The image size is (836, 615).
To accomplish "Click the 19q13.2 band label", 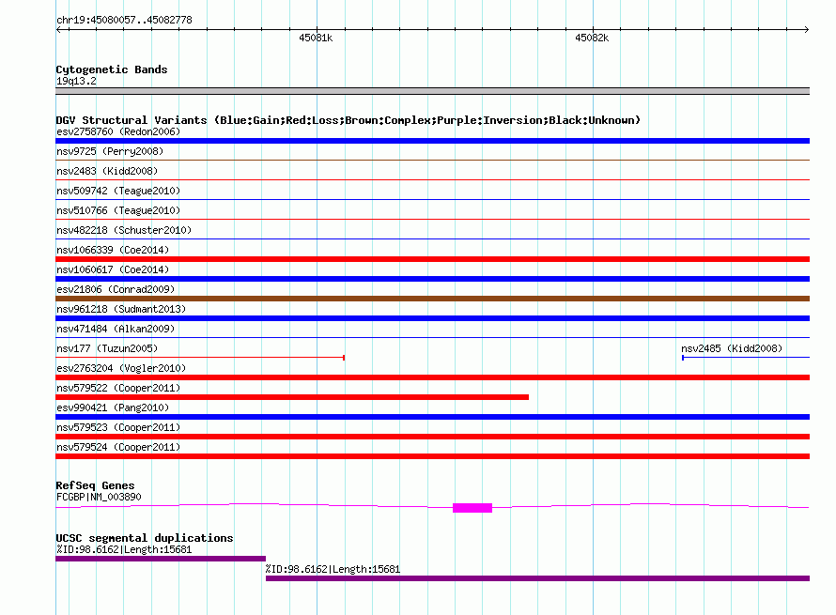I will (x=76, y=81).
